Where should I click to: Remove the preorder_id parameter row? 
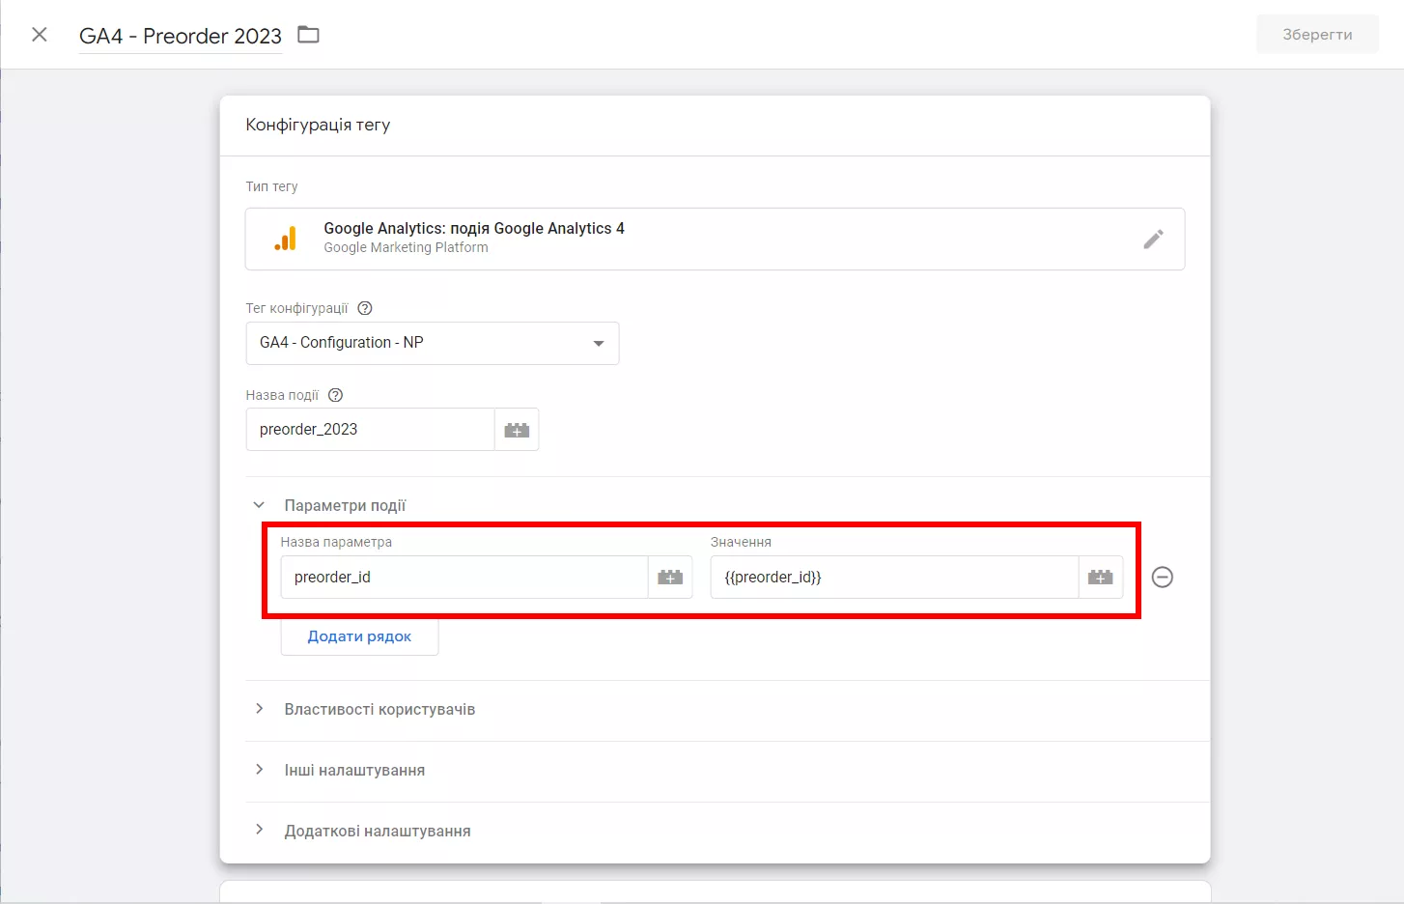click(x=1163, y=578)
